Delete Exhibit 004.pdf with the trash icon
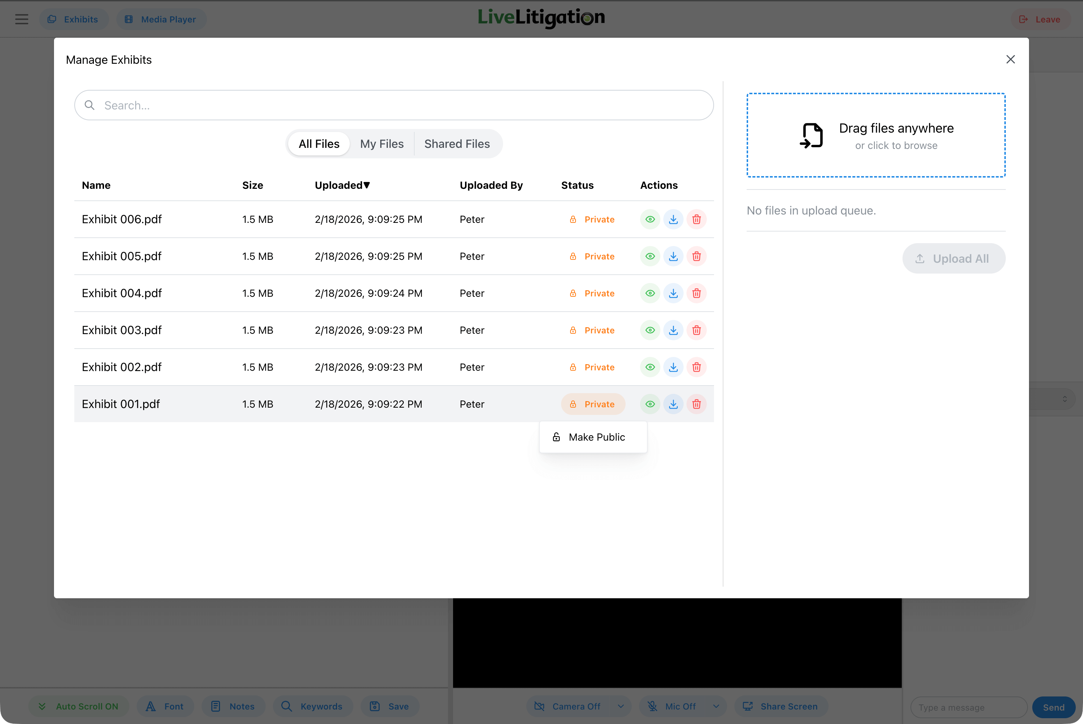Image resolution: width=1083 pixels, height=724 pixels. point(696,293)
